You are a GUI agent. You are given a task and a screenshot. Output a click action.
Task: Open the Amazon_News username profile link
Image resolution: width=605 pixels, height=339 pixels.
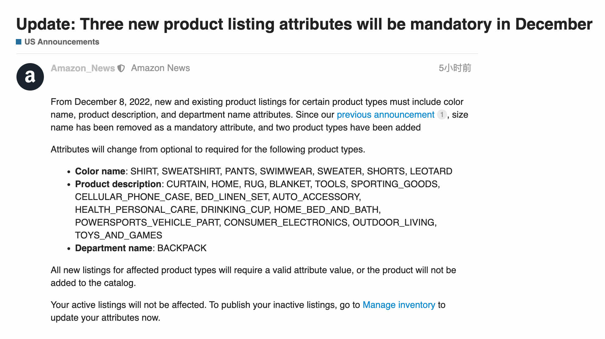83,68
